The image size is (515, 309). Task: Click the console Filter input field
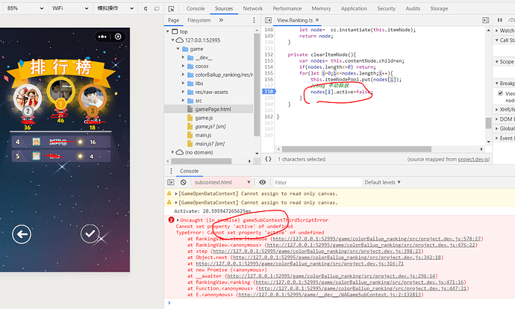pos(316,182)
